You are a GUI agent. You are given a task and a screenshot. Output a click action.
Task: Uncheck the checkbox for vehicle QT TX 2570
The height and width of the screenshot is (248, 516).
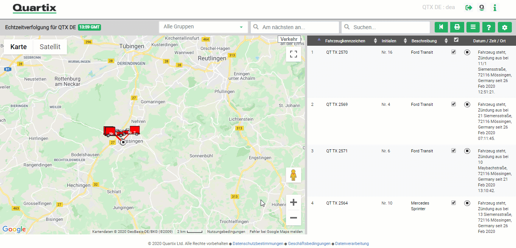tap(453, 52)
